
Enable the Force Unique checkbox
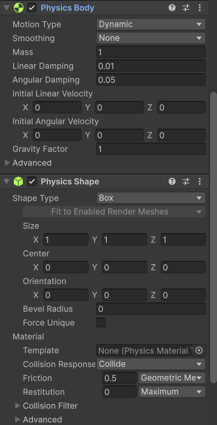point(101,323)
